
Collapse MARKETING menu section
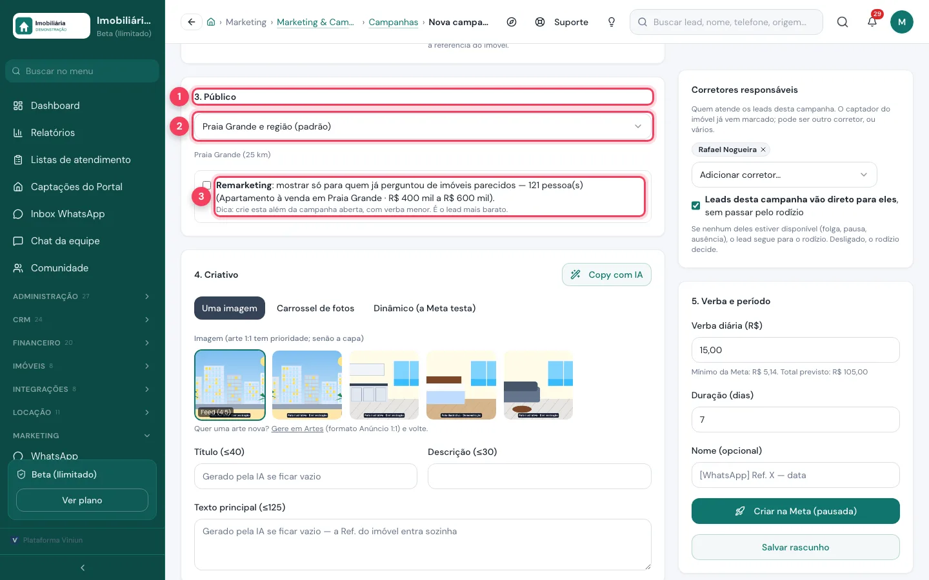pos(83,436)
